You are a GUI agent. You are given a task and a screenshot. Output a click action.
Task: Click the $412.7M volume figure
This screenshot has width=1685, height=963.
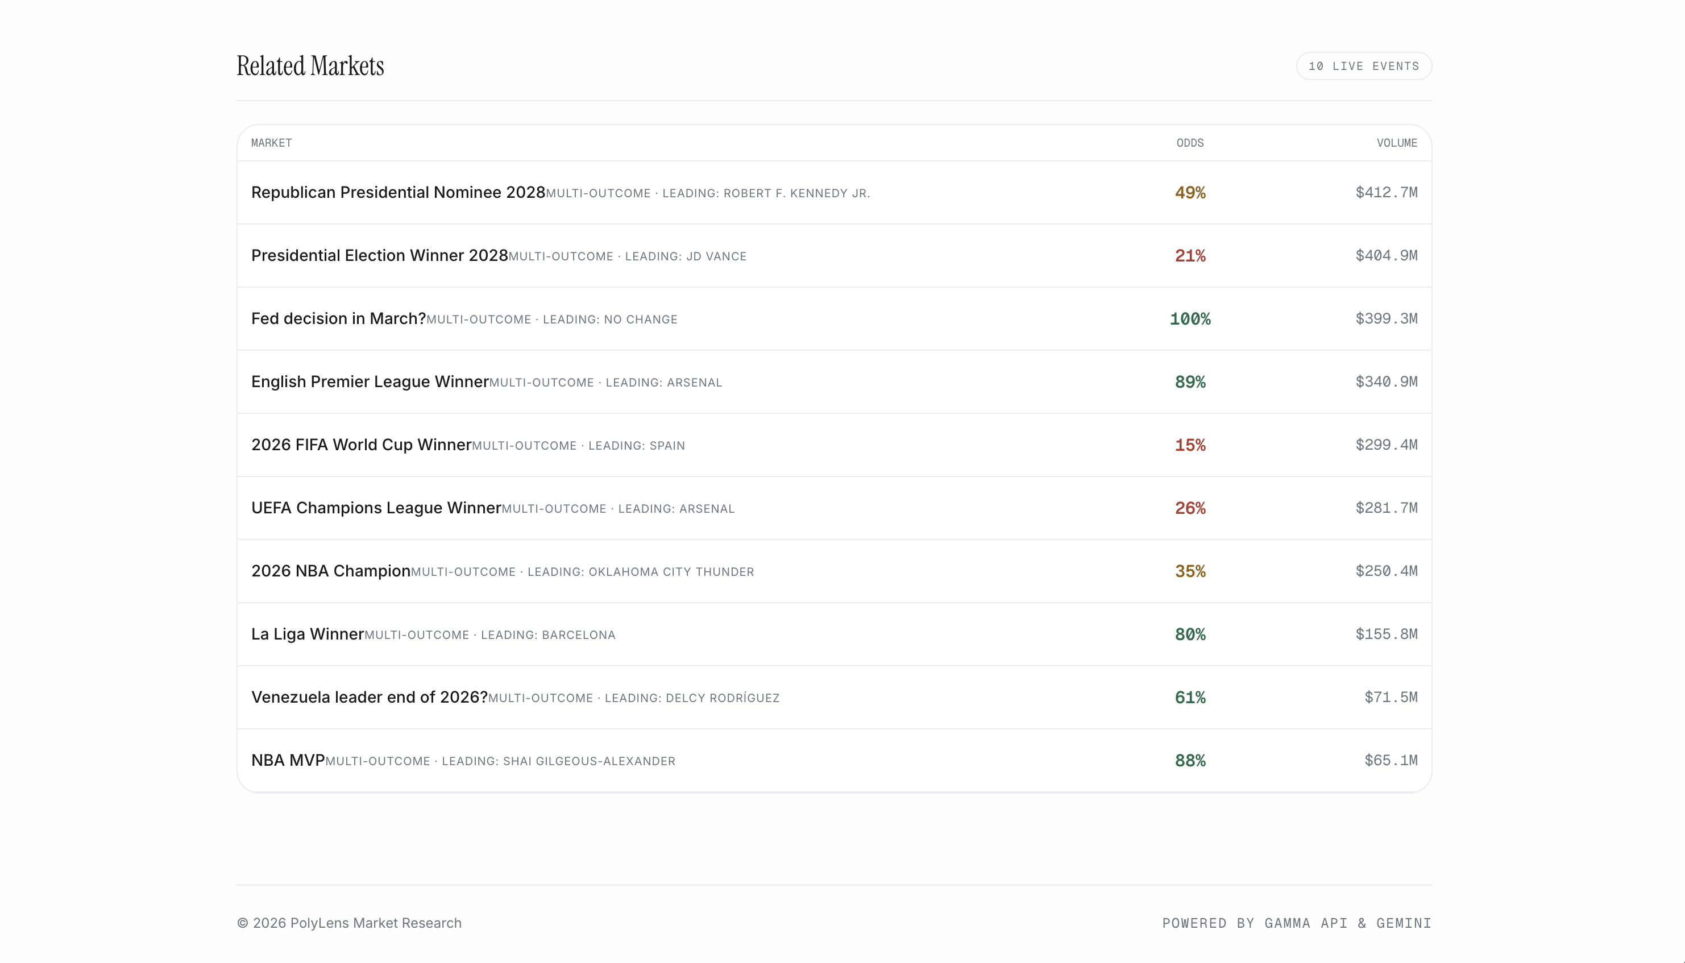[1386, 193]
